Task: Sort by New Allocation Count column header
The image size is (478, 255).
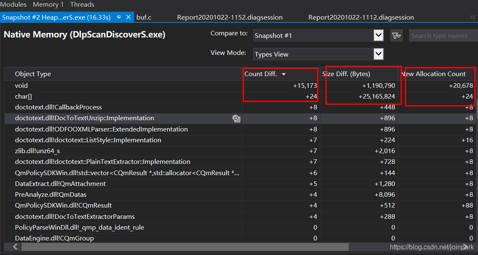Action: tap(434, 74)
